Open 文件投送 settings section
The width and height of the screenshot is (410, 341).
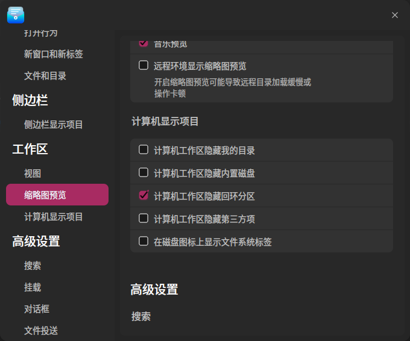(41, 331)
